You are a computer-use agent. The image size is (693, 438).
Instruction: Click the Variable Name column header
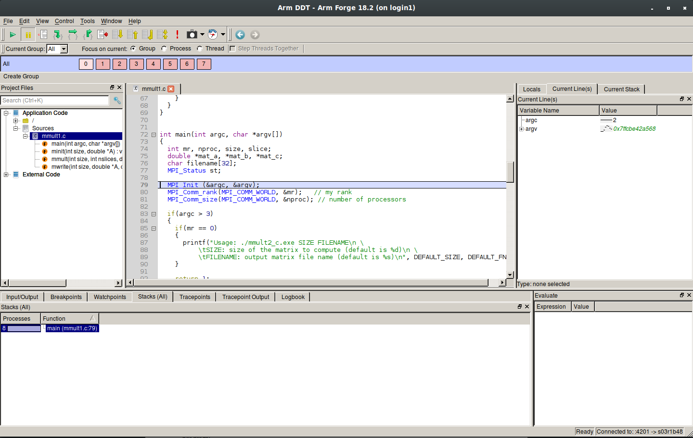click(558, 110)
